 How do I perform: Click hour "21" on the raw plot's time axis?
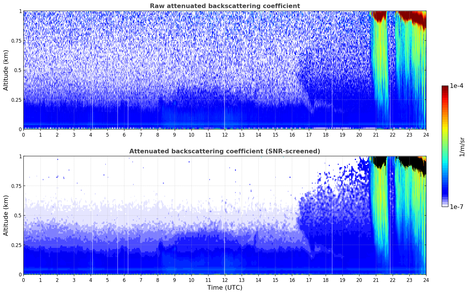pyautogui.click(x=376, y=135)
